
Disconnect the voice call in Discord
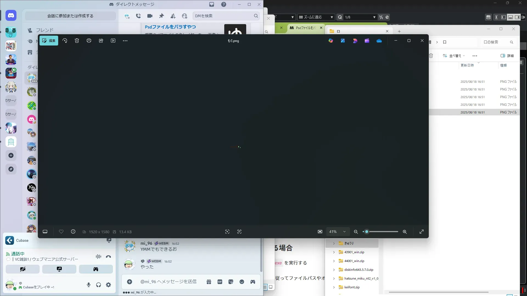(x=108, y=257)
